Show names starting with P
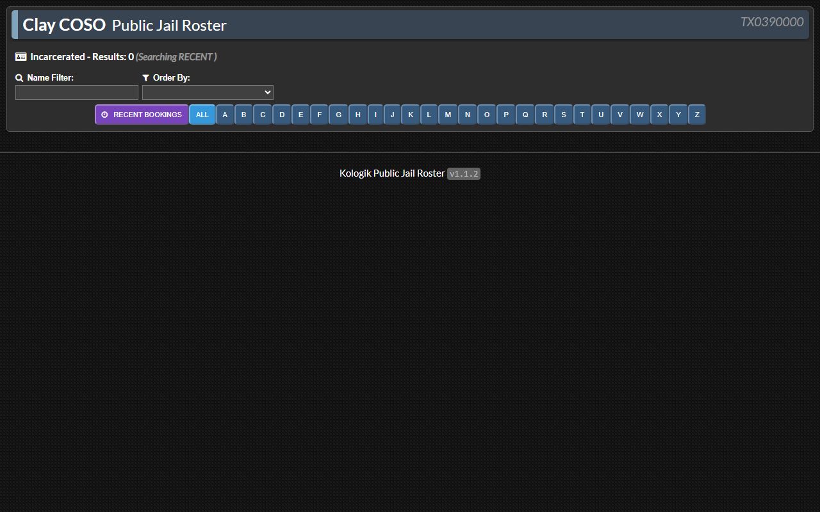The height and width of the screenshot is (512, 820). tap(506, 115)
